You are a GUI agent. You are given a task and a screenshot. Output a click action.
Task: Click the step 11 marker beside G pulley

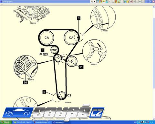[81, 67]
